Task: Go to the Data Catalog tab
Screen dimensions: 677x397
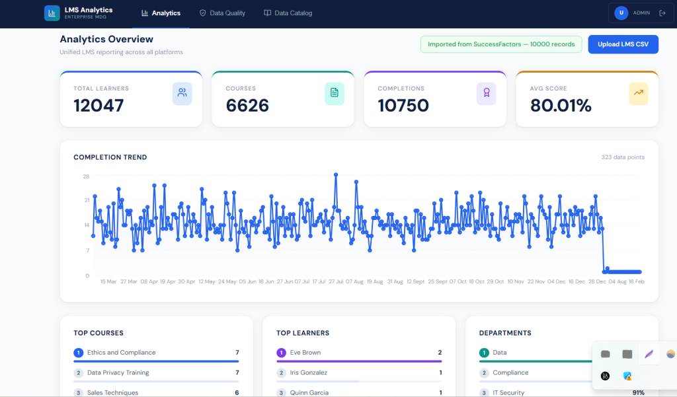Action: pyautogui.click(x=288, y=13)
